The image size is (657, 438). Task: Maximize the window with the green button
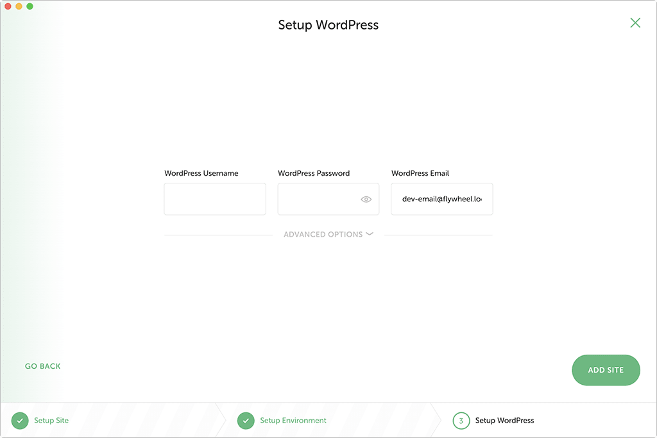pyautogui.click(x=30, y=6)
